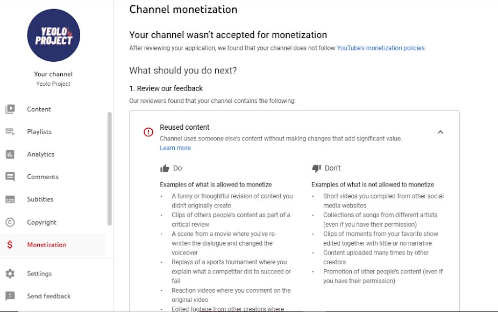The width and height of the screenshot is (498, 312).
Task: Click the Playlists list icon
Action: tap(10, 132)
